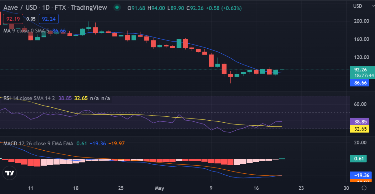Screen dimensions: 375x194
Task: Click the 60.00 RSI axis label
Action: 360,104
